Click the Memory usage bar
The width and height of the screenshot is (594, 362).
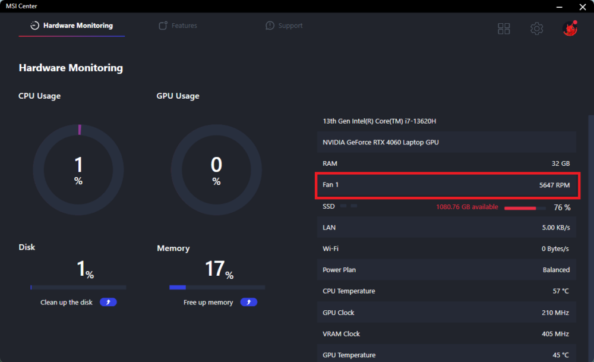point(217,288)
